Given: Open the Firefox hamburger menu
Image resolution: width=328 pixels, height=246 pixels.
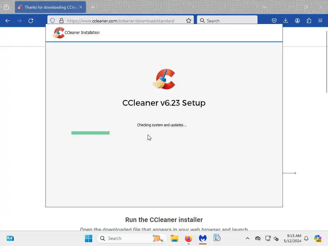Looking at the screenshot, I should click(x=320, y=20).
